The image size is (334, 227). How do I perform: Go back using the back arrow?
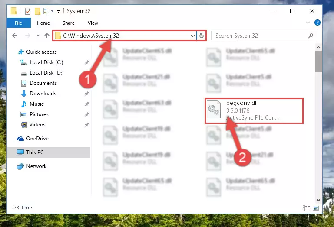[x=15, y=36]
